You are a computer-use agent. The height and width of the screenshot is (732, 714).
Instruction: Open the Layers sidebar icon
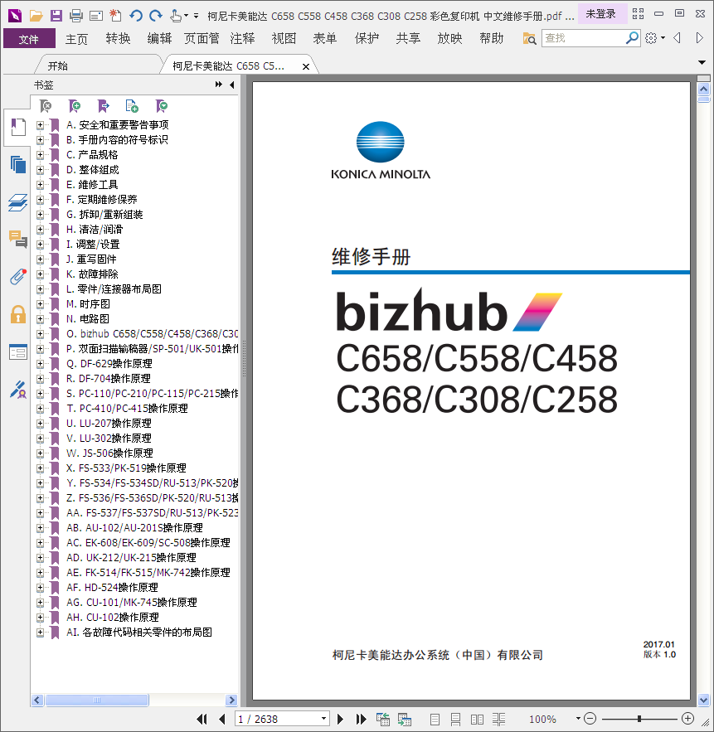18,202
